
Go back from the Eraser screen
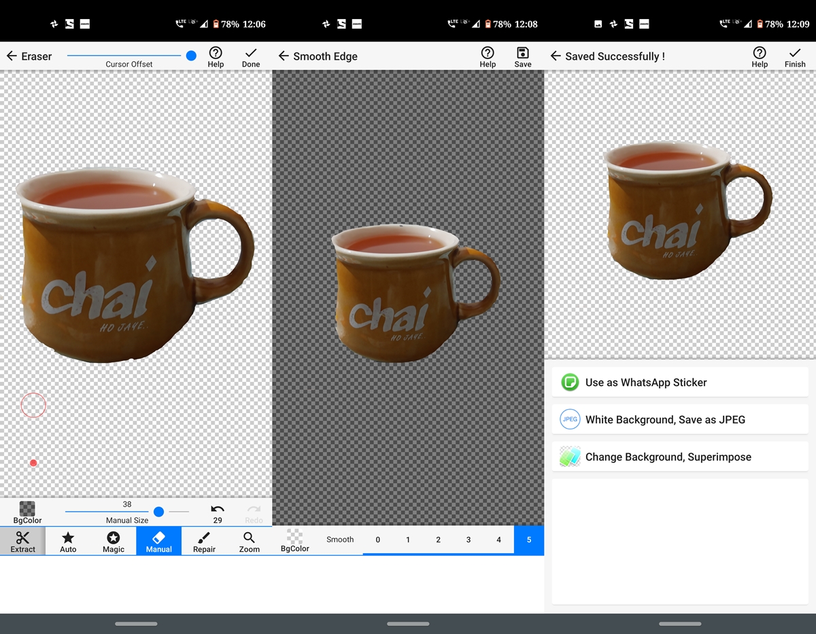click(x=12, y=56)
